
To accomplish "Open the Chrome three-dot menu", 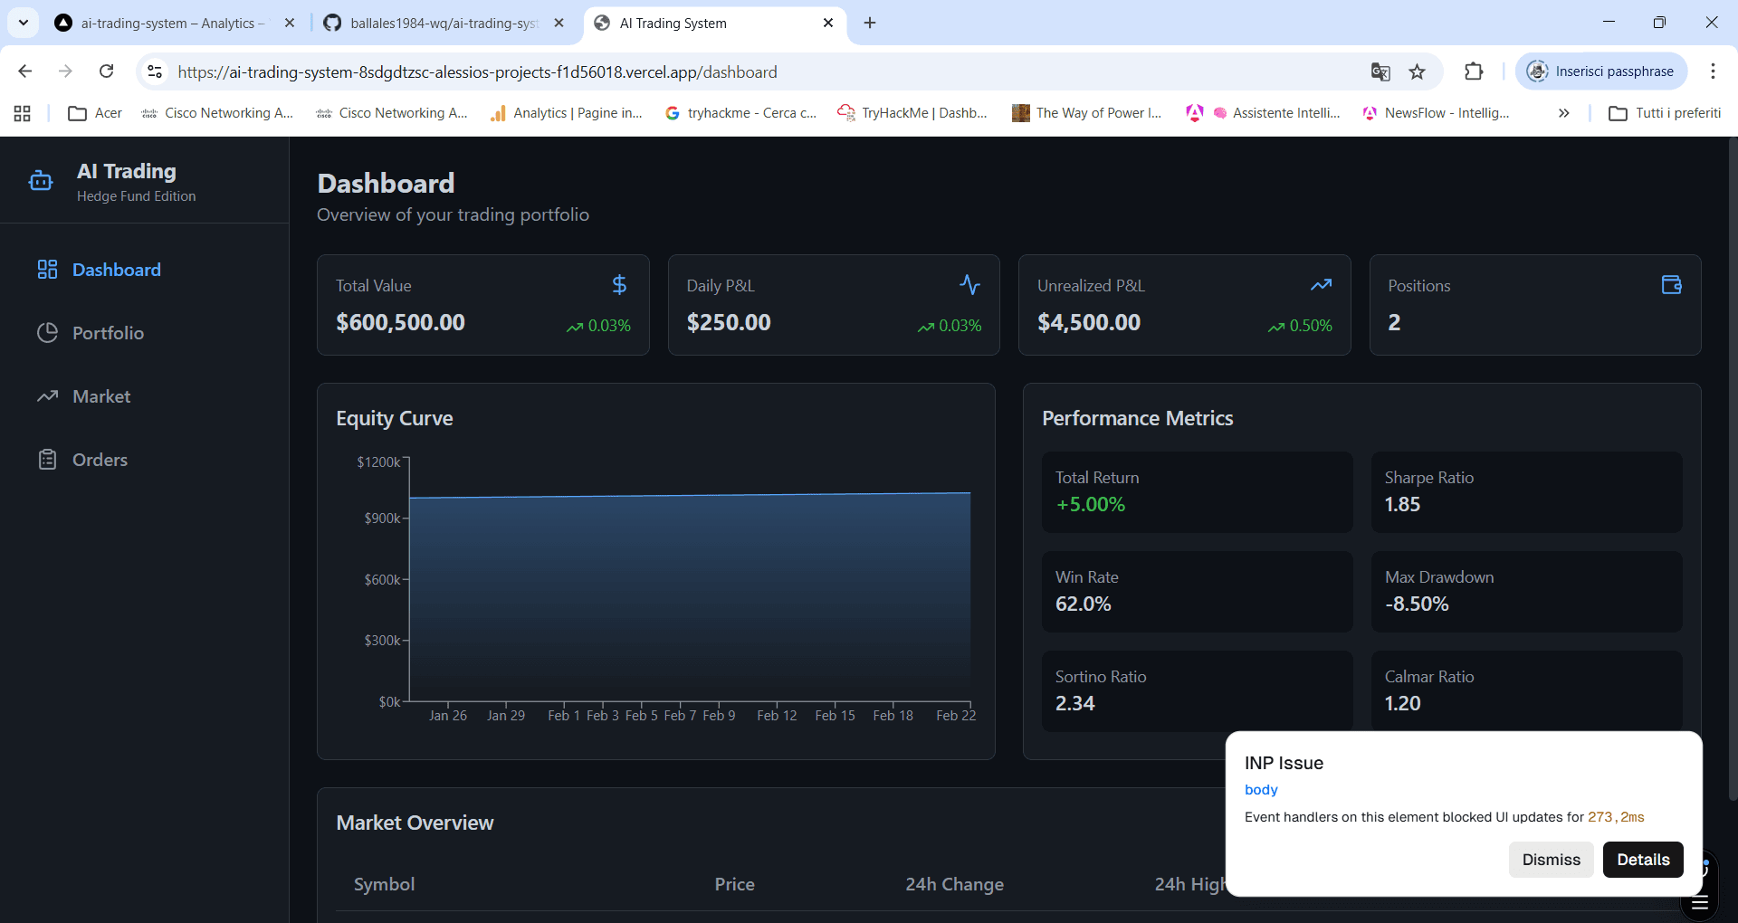I will (x=1714, y=71).
